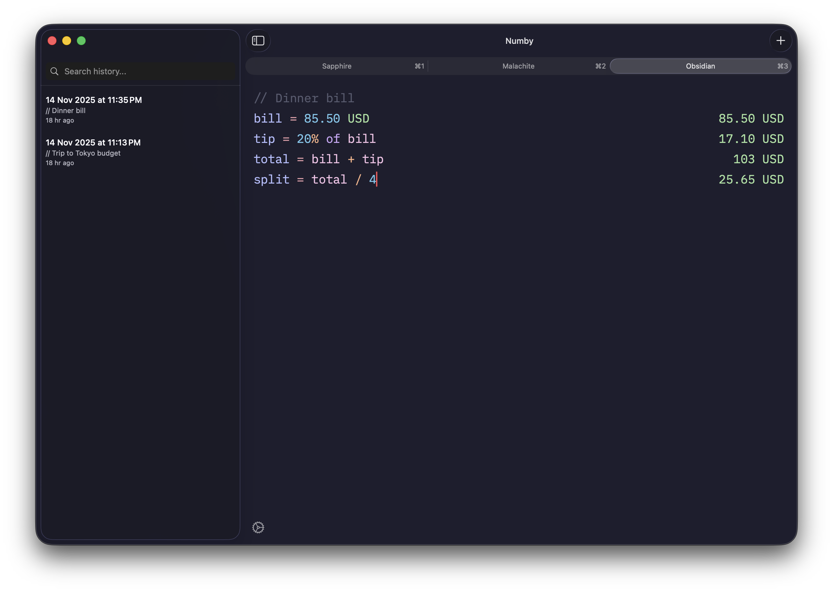Switch to the Malachite theme tab
Screen dimensions: 833x592
pos(518,66)
